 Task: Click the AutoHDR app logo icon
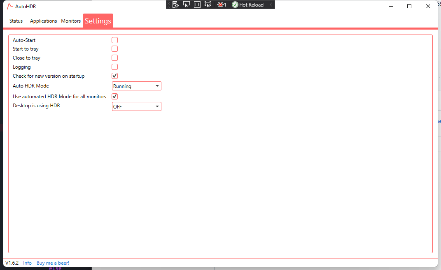[10, 6]
